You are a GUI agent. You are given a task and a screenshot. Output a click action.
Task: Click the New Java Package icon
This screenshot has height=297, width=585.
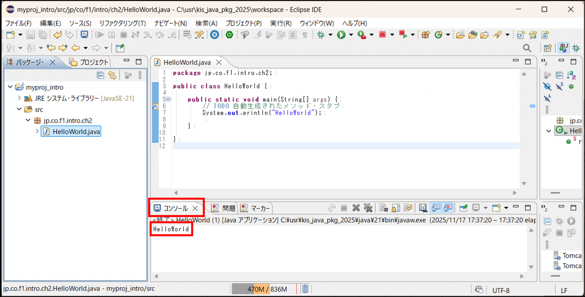(426, 35)
